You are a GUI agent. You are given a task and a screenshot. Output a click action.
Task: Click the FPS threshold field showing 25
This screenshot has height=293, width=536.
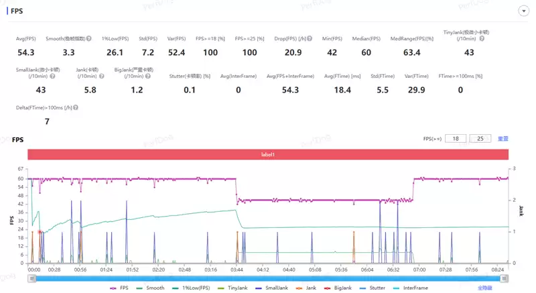(480, 139)
